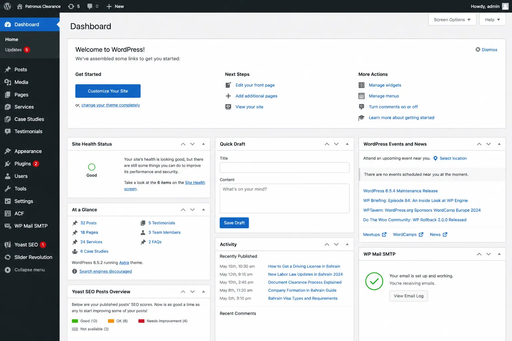This screenshot has height=341, width=512.
Task: Click the Collapse menu arrow icon
Action: pos(8,270)
